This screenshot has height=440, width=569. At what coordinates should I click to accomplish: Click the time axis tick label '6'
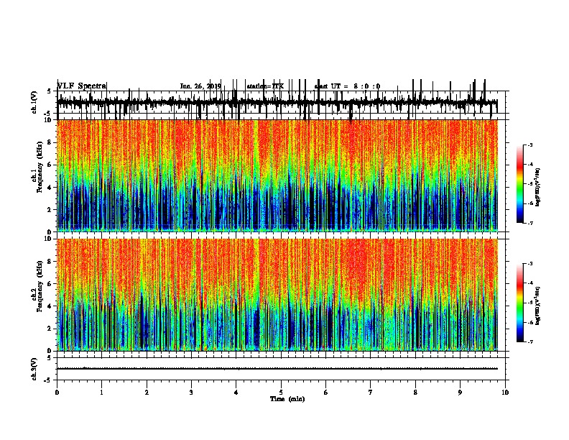click(325, 393)
